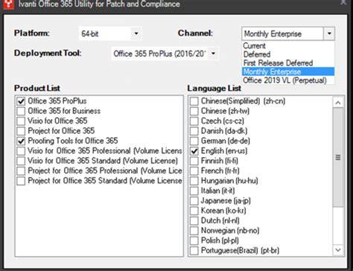Check Visio for Office 365 Professional Volume License
The width and height of the screenshot is (353, 271).
click(x=21, y=151)
